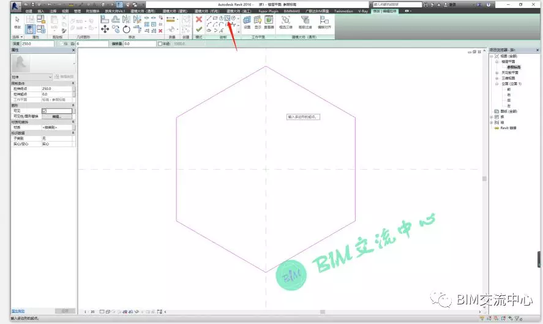Screen dimensions: 543x324
Task: Click the red X cancel edit mode icon
Action: pyautogui.click(x=199, y=20)
